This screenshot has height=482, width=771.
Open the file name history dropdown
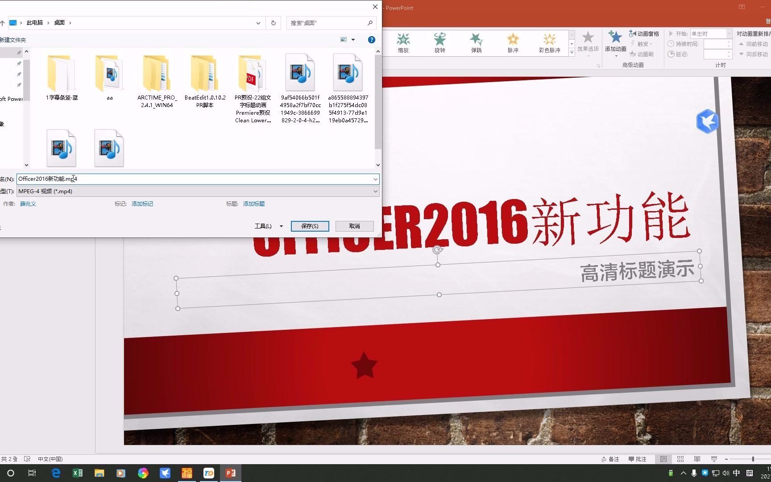tap(375, 179)
